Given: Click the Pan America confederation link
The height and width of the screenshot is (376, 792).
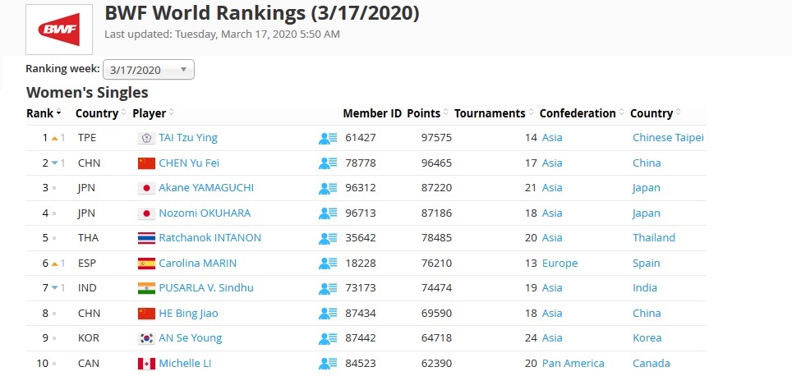Looking at the screenshot, I should tap(573, 363).
